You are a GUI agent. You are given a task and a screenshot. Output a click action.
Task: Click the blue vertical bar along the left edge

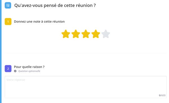click(1, 52)
